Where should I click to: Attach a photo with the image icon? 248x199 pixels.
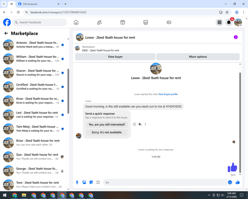pyautogui.click(x=84, y=183)
